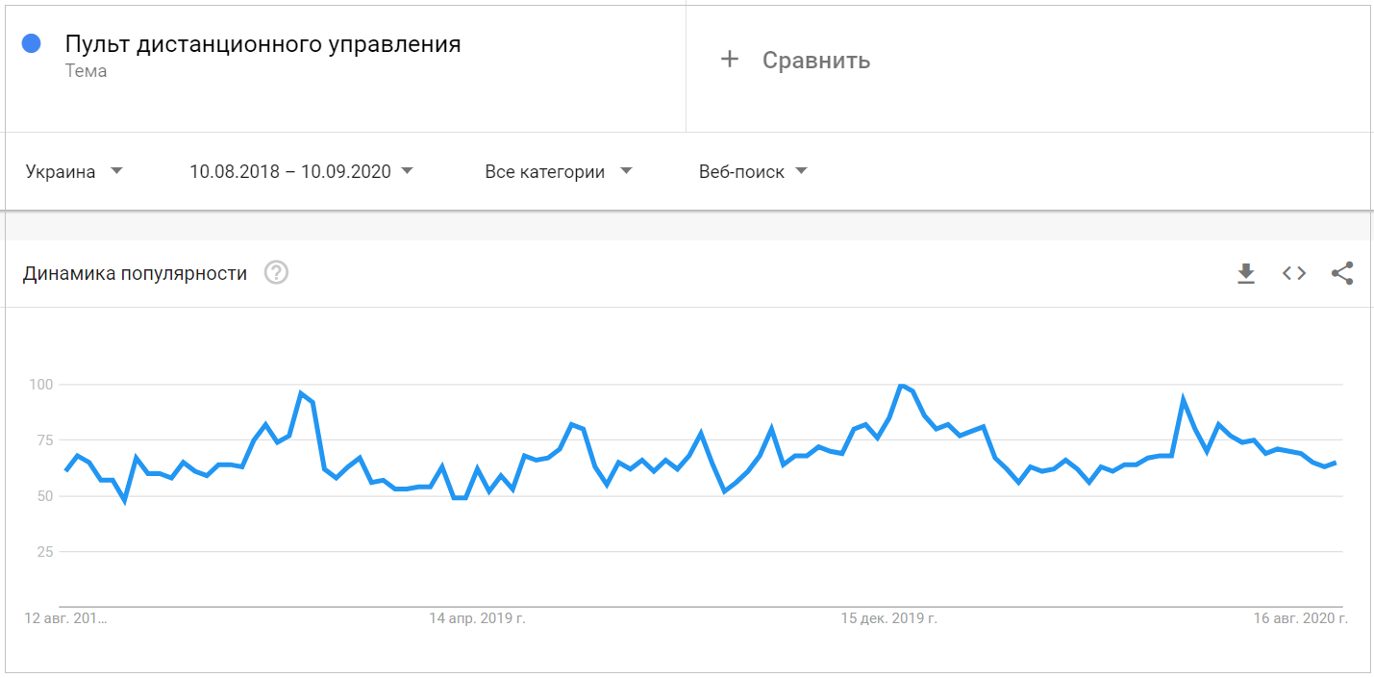1374x678 pixels.
Task: Click the chart peak near 15 дек. 2019
Action: click(901, 386)
